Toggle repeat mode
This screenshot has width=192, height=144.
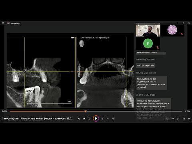tap(113, 118)
